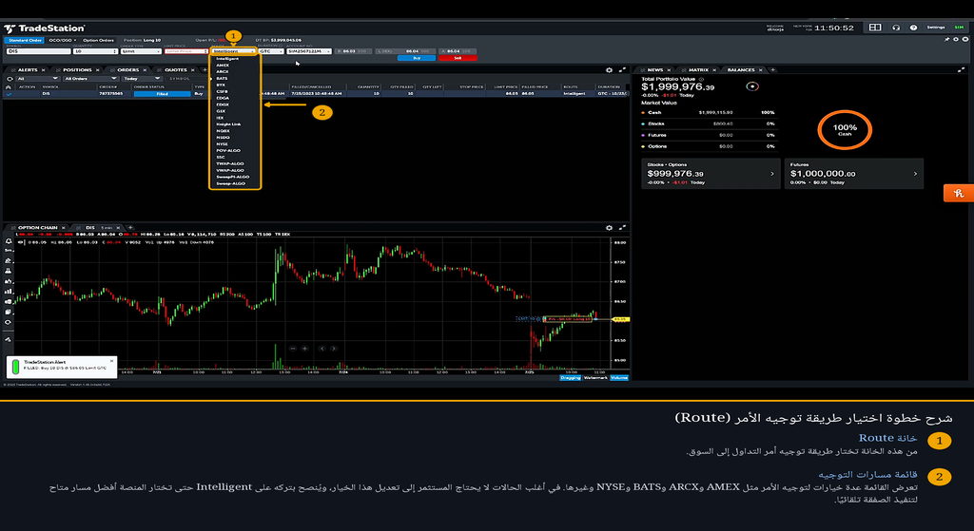Choose TWAP-ALGO from the route list
This screenshot has width=974, height=531.
point(230,163)
